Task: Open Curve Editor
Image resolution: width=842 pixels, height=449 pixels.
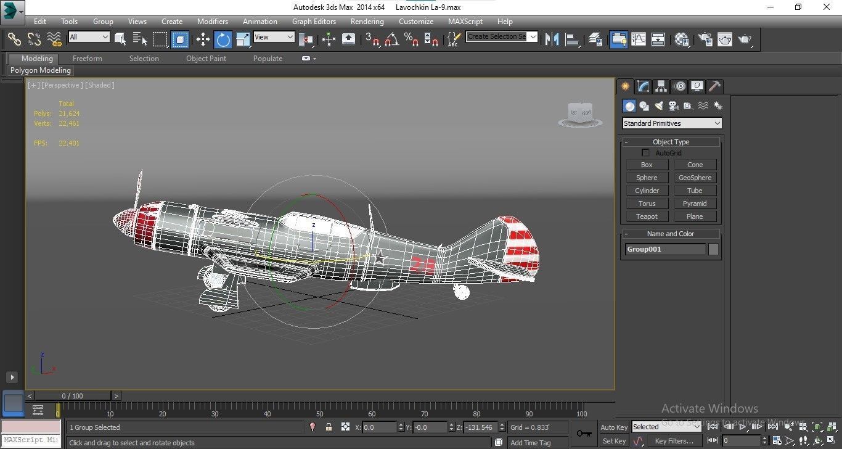Action: 639,39
